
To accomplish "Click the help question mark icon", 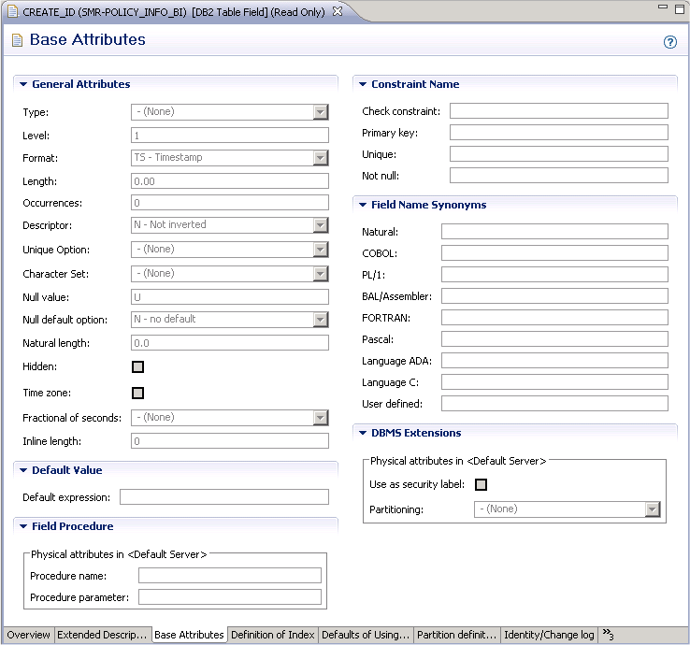I will (669, 42).
